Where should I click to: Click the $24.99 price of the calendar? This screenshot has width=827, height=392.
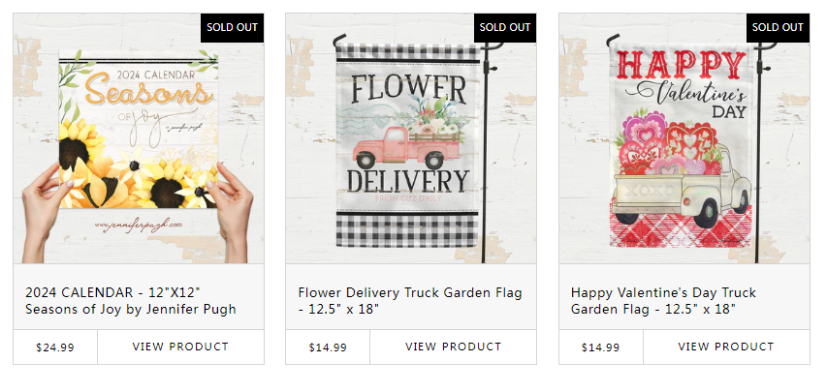(x=54, y=347)
